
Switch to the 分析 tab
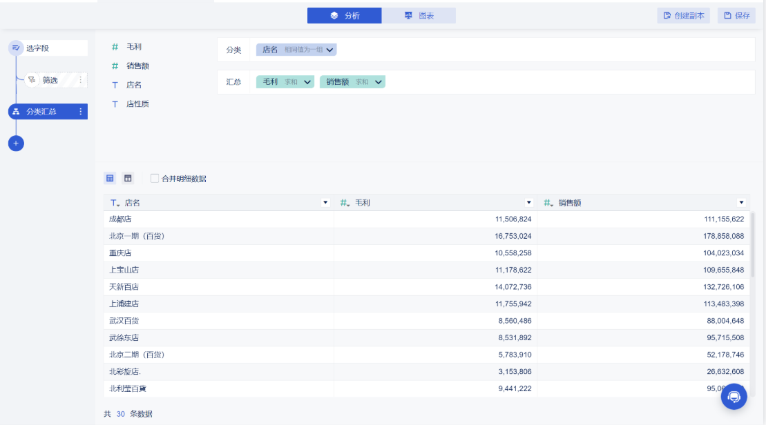coord(345,16)
